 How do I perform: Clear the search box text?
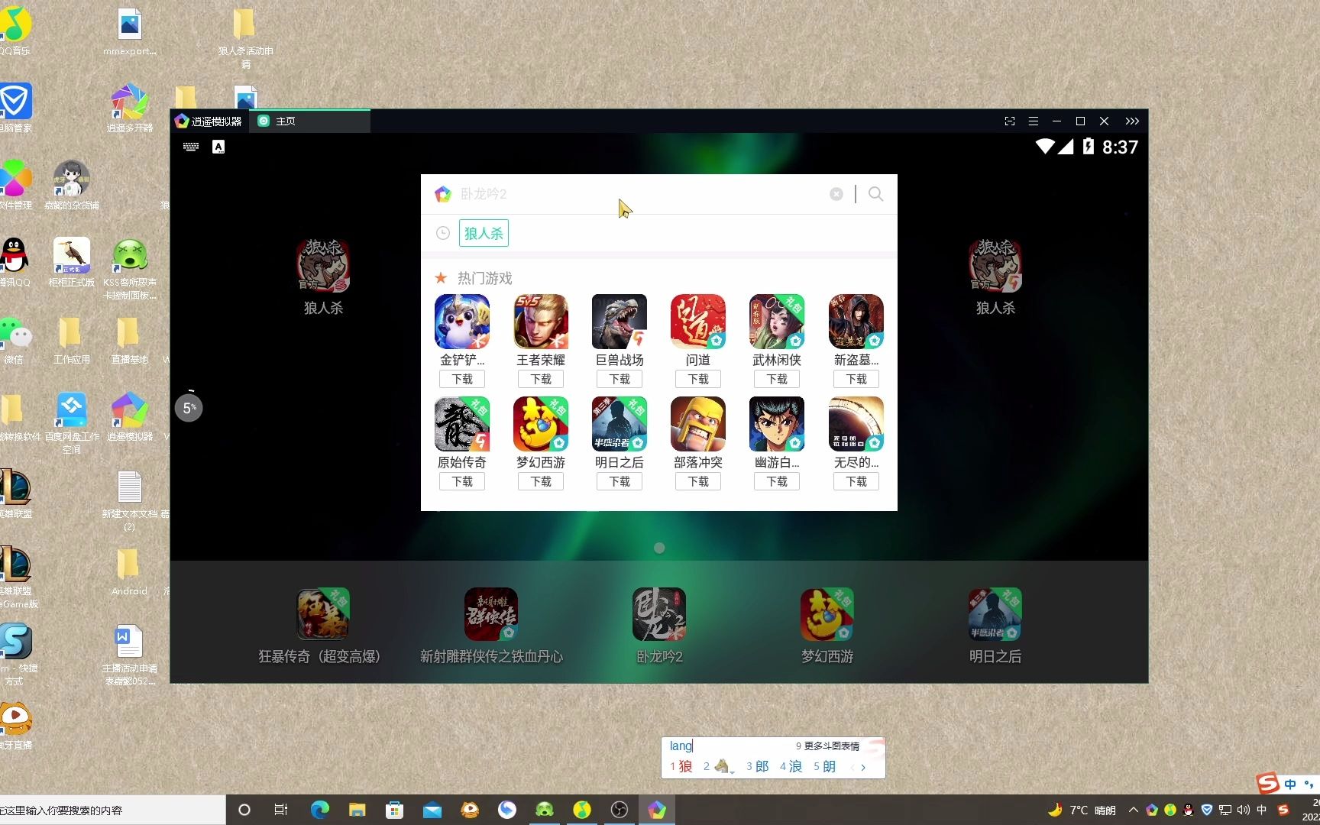836,194
